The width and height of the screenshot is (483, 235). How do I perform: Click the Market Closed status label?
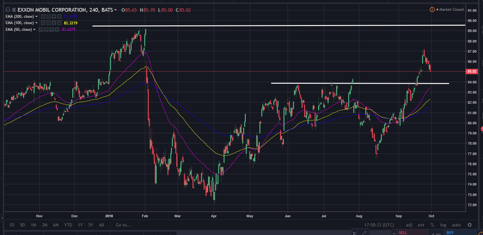pyautogui.click(x=452, y=10)
